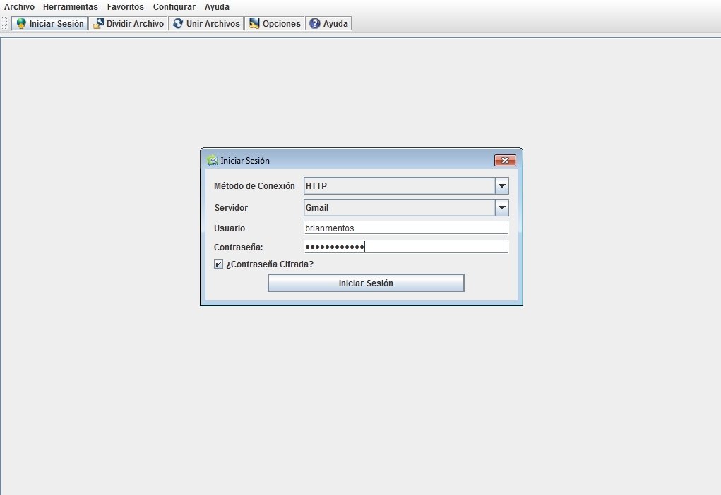
Task: Click Dividir Archivo toolbar button
Action: pyautogui.click(x=129, y=23)
